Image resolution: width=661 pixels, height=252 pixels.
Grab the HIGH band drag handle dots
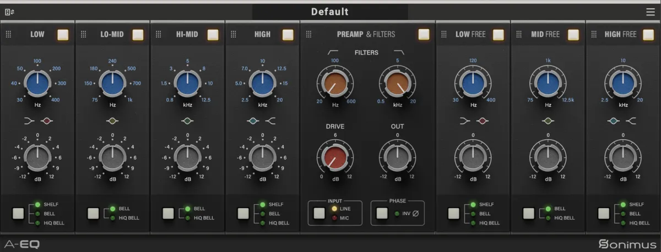click(x=233, y=35)
